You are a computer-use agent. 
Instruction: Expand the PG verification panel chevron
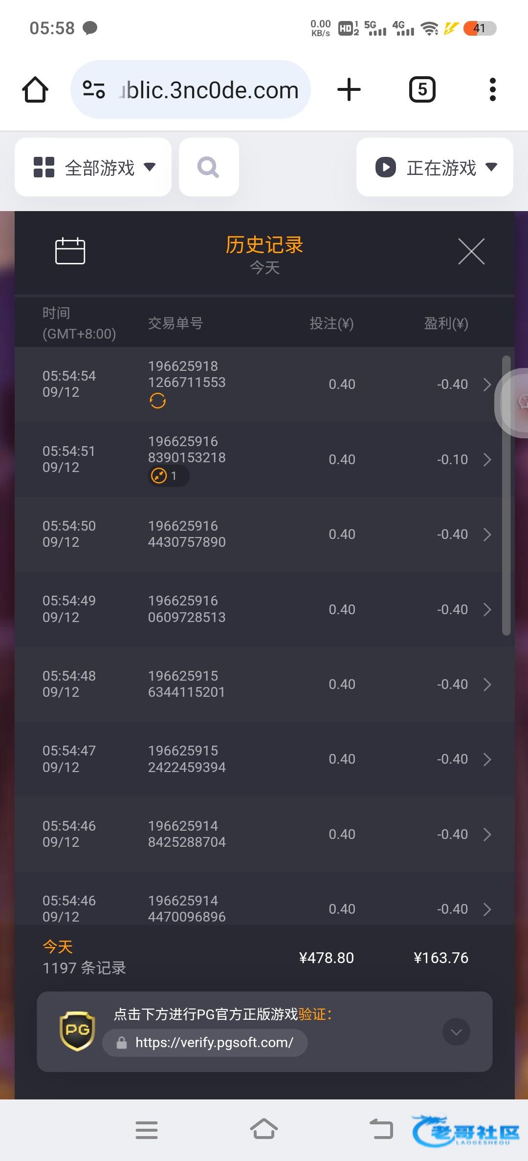(x=456, y=1032)
